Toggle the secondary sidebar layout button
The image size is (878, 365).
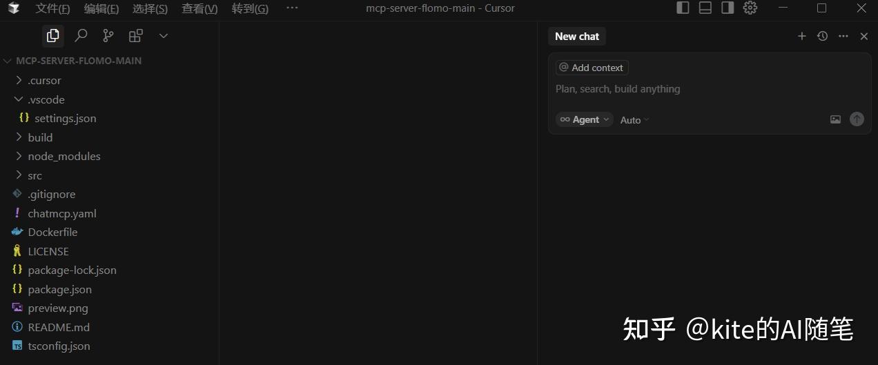(x=728, y=8)
